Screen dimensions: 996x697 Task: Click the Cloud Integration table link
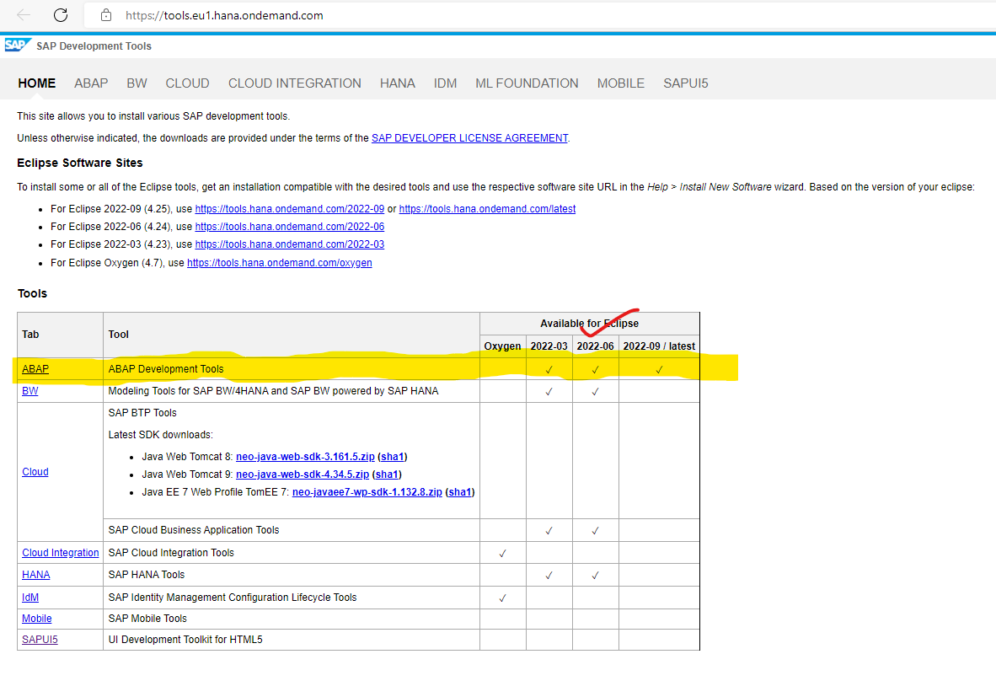coord(60,553)
